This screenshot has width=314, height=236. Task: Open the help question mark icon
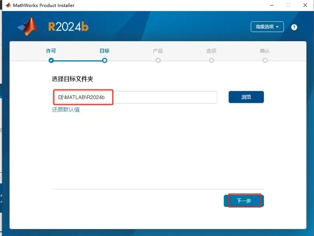click(294, 27)
